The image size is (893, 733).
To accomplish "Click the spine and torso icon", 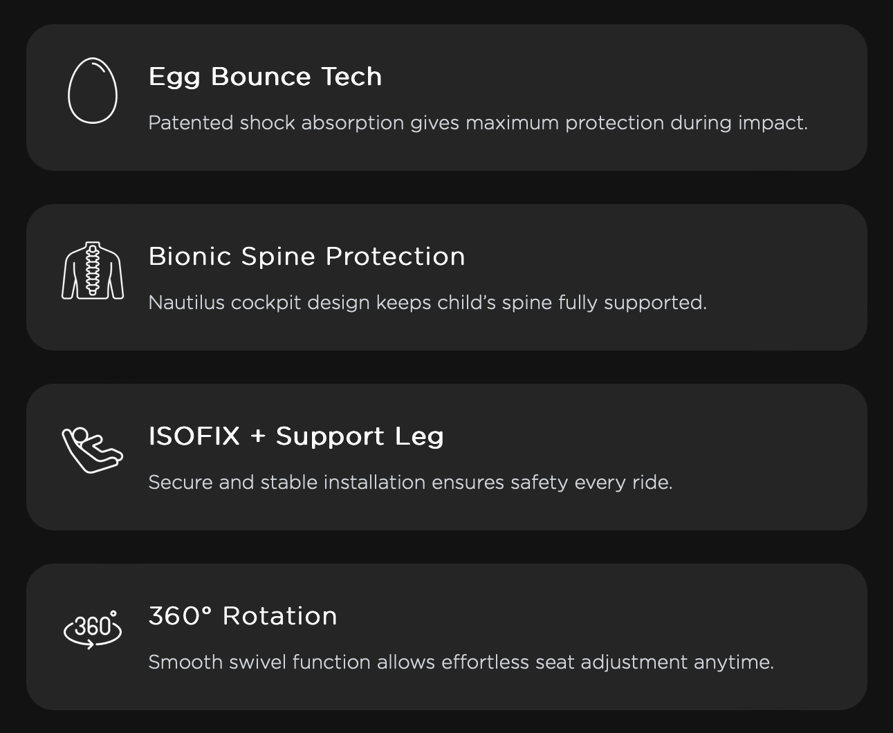I will coord(93,270).
